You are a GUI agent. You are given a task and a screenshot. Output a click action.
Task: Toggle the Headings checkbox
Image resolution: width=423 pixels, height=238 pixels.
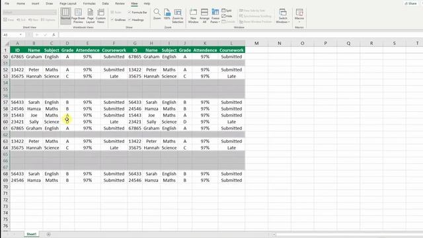(x=135, y=20)
